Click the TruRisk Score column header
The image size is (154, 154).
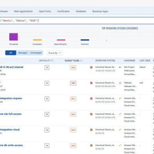pos(72,60)
